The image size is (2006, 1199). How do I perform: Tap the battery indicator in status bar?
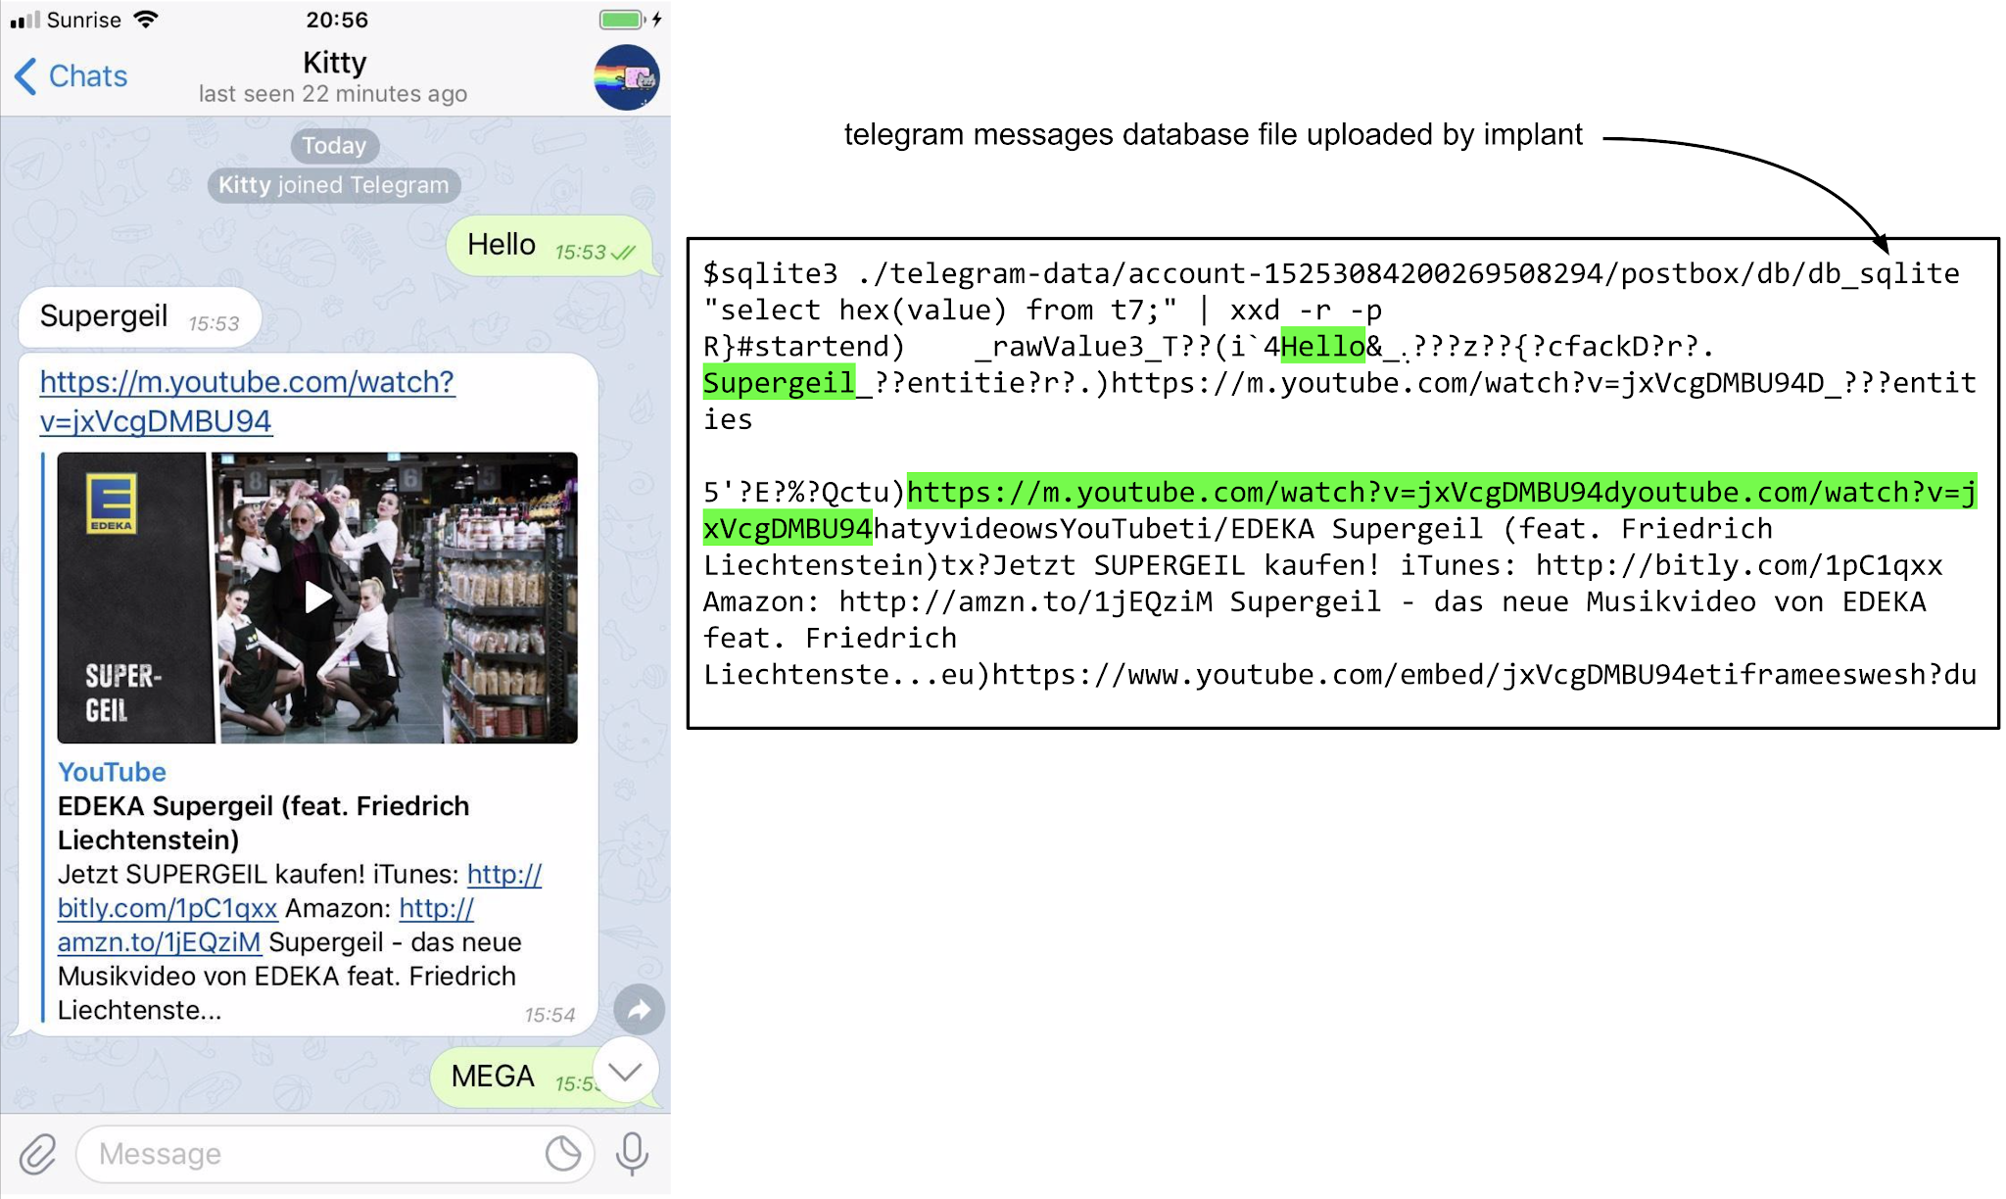pyautogui.click(x=622, y=20)
